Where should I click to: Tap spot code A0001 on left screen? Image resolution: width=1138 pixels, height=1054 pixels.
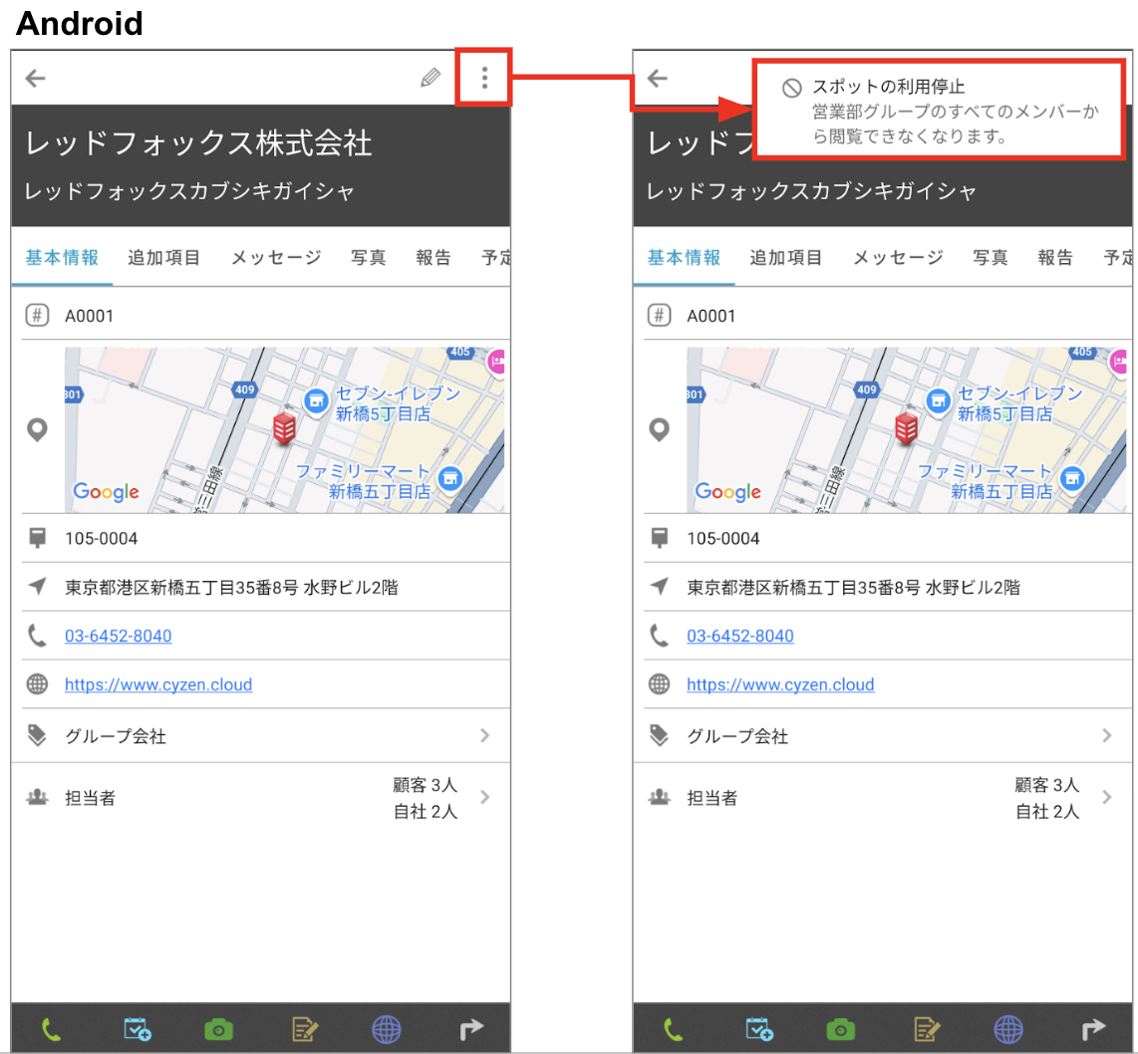tap(89, 316)
